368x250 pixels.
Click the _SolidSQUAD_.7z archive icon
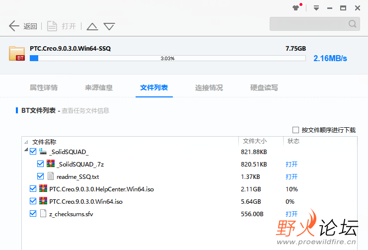point(51,164)
